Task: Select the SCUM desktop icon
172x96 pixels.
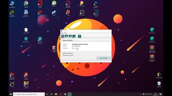Action: click(12, 84)
